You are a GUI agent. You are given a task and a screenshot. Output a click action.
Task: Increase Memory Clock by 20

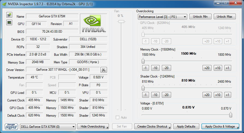(207, 68)
